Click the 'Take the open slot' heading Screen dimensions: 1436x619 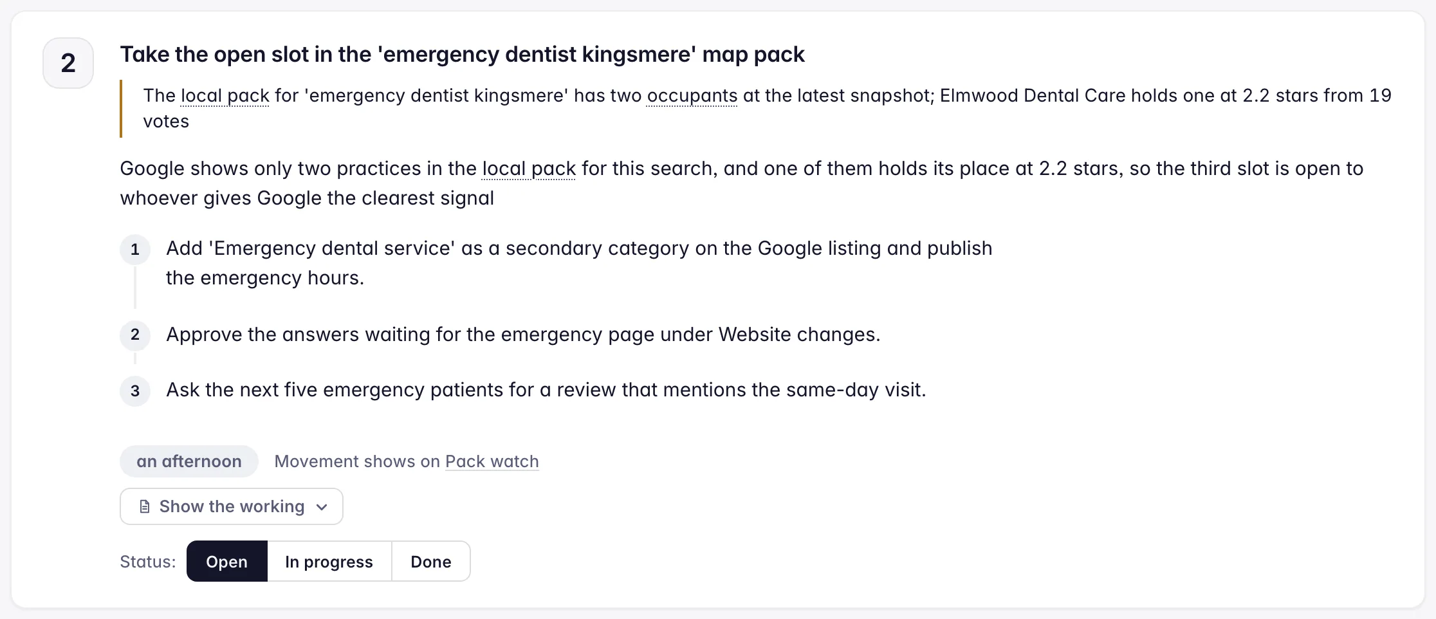[462, 55]
